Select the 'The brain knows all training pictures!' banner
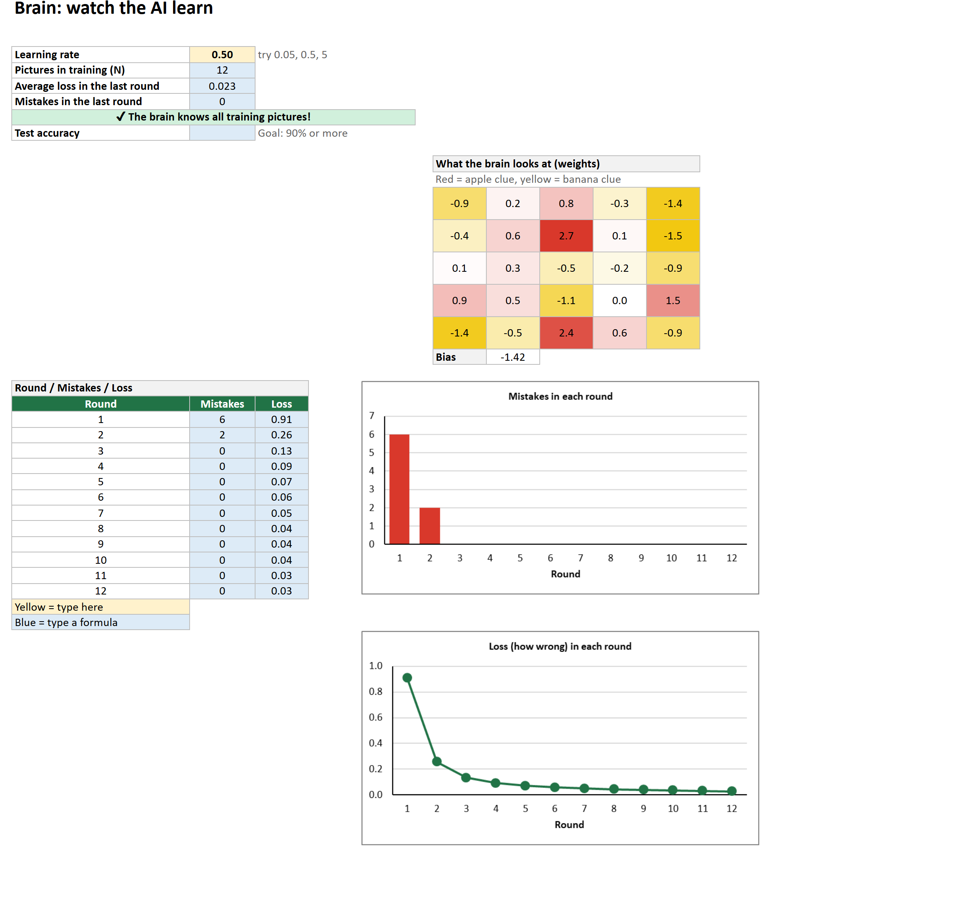The image size is (959, 897). pos(213,117)
